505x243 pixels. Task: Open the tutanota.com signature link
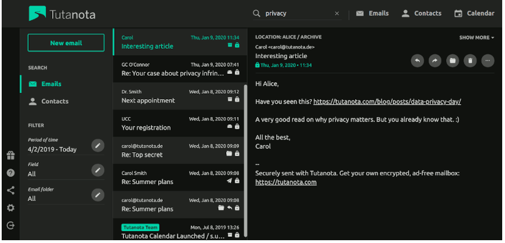point(286,183)
